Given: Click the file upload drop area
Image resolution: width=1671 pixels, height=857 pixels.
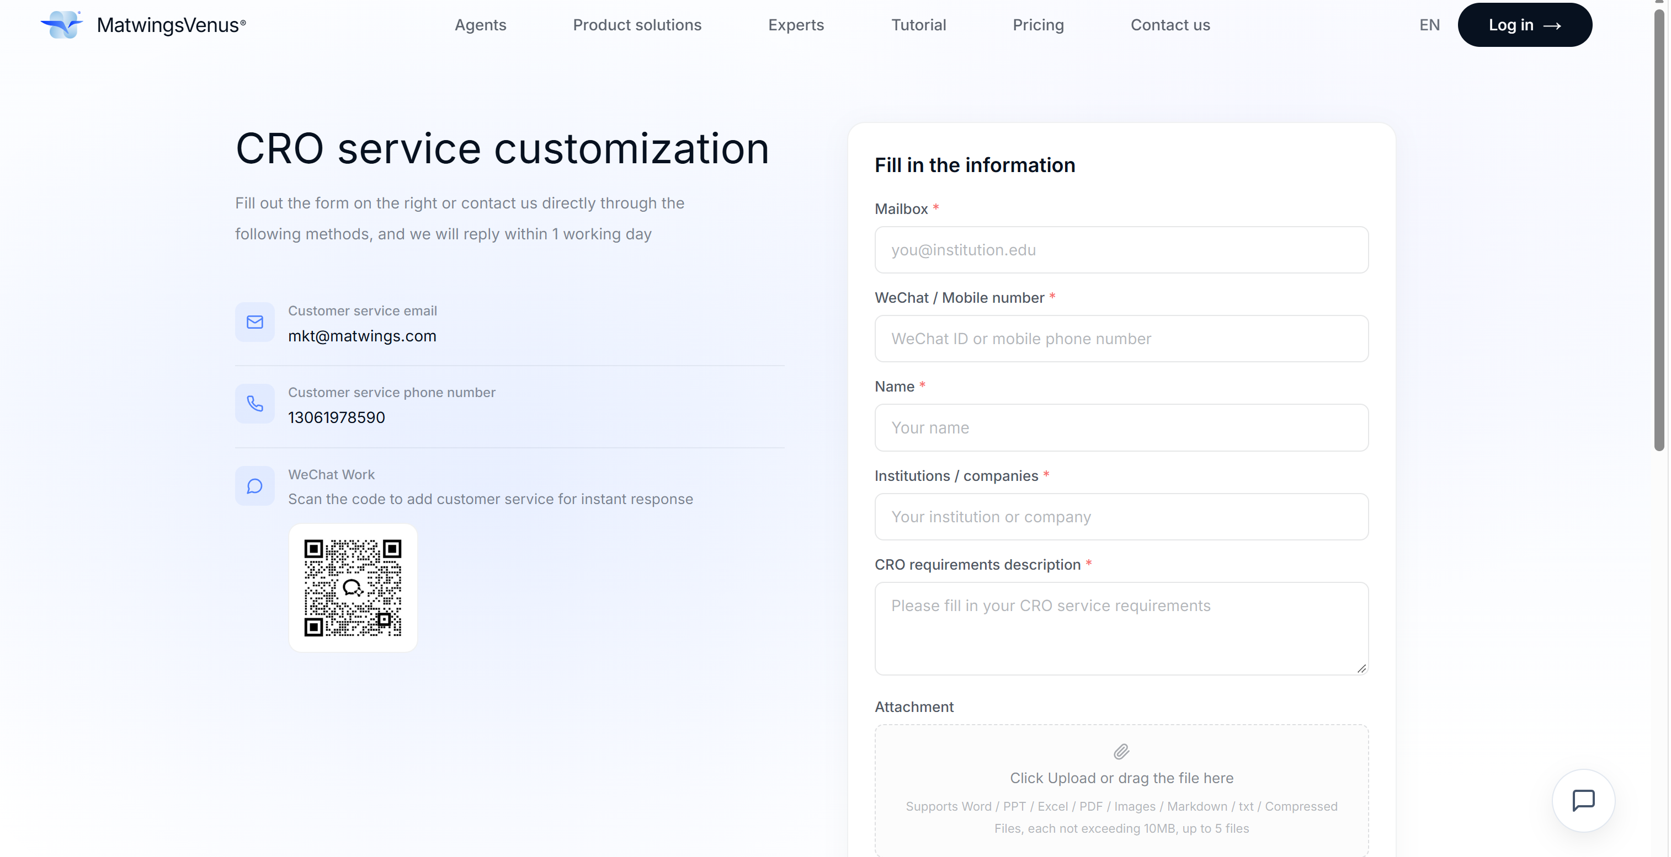Looking at the screenshot, I should [1121, 790].
